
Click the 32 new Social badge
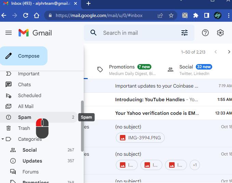pyautogui.click(x=204, y=67)
